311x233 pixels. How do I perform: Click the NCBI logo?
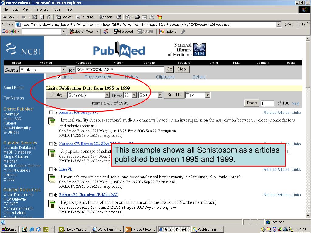coord(23,49)
